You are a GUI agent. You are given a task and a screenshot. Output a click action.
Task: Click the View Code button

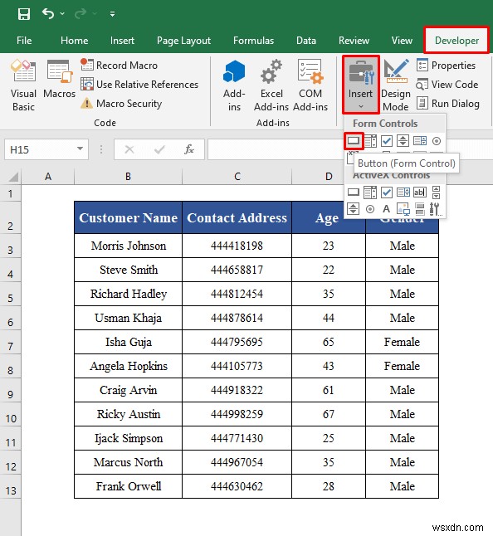[x=447, y=84]
